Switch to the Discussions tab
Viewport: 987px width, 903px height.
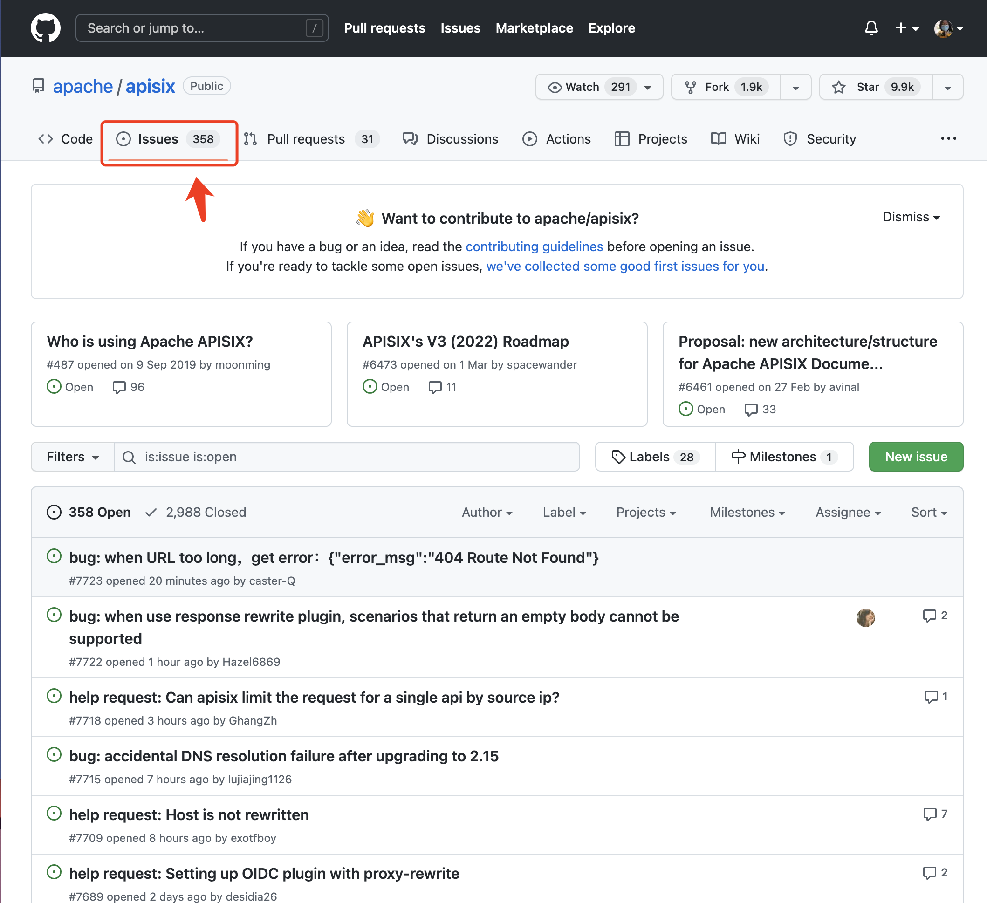[450, 139]
